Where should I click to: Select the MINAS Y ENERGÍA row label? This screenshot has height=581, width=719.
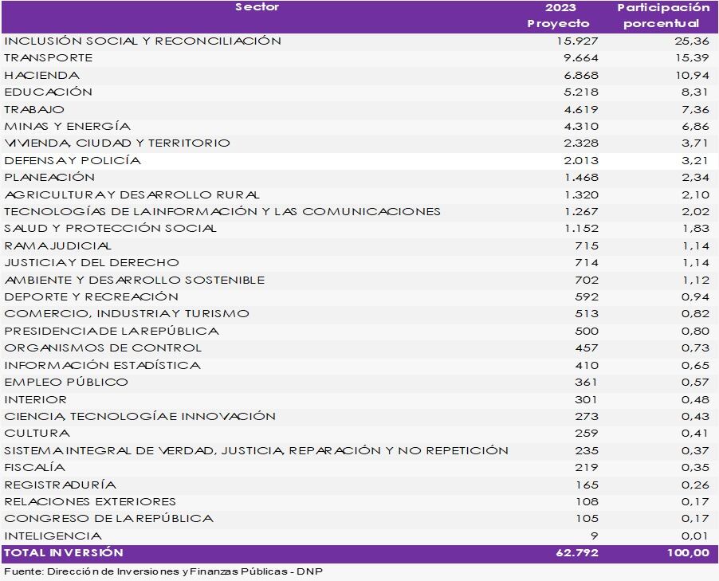[x=67, y=126]
